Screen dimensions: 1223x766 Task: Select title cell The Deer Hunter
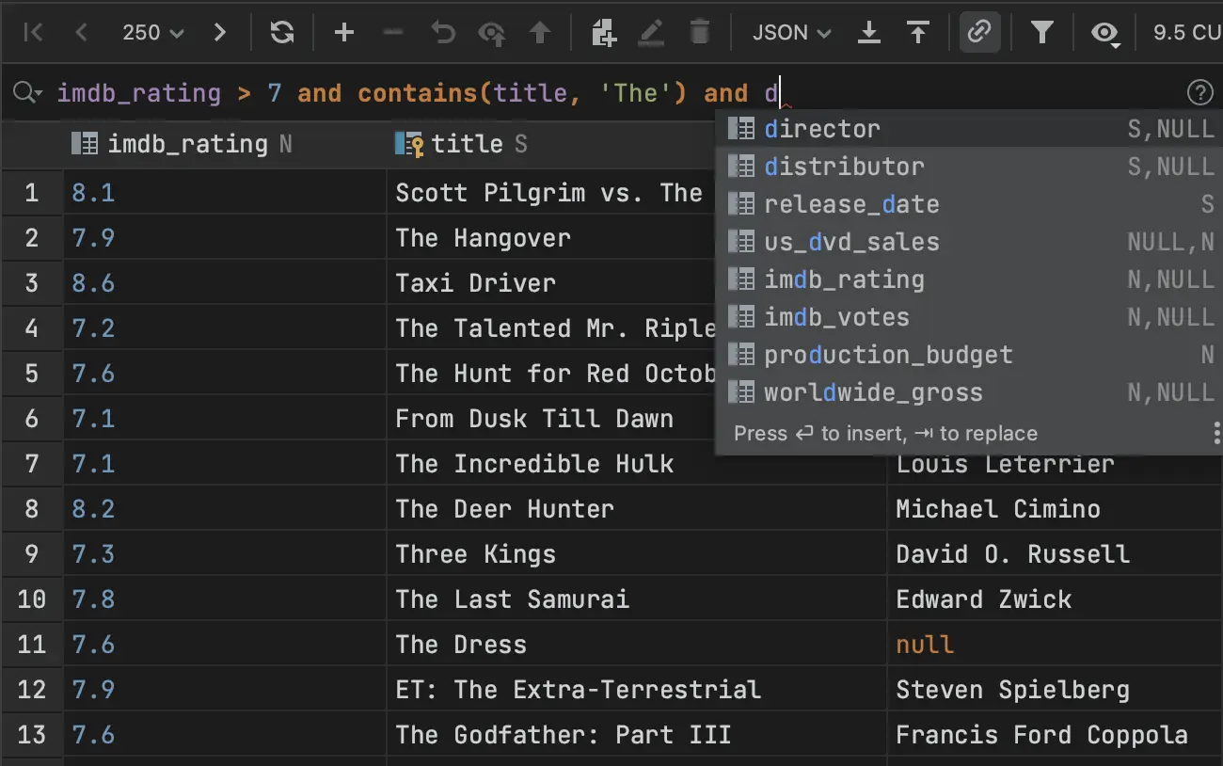[x=637, y=509]
